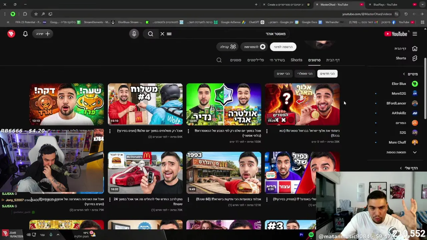Viewport: 427px width, 240px height.
Task: Click the magnifier search button
Action: pos(150,34)
